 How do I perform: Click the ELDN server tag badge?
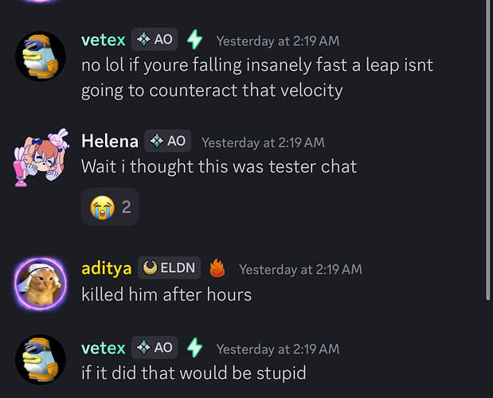coord(169,268)
